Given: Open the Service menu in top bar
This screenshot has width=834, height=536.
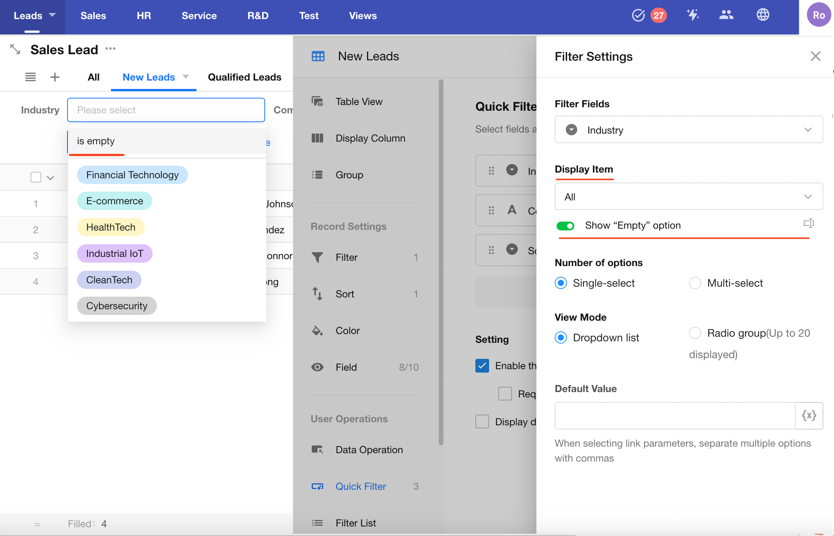Looking at the screenshot, I should tap(199, 16).
